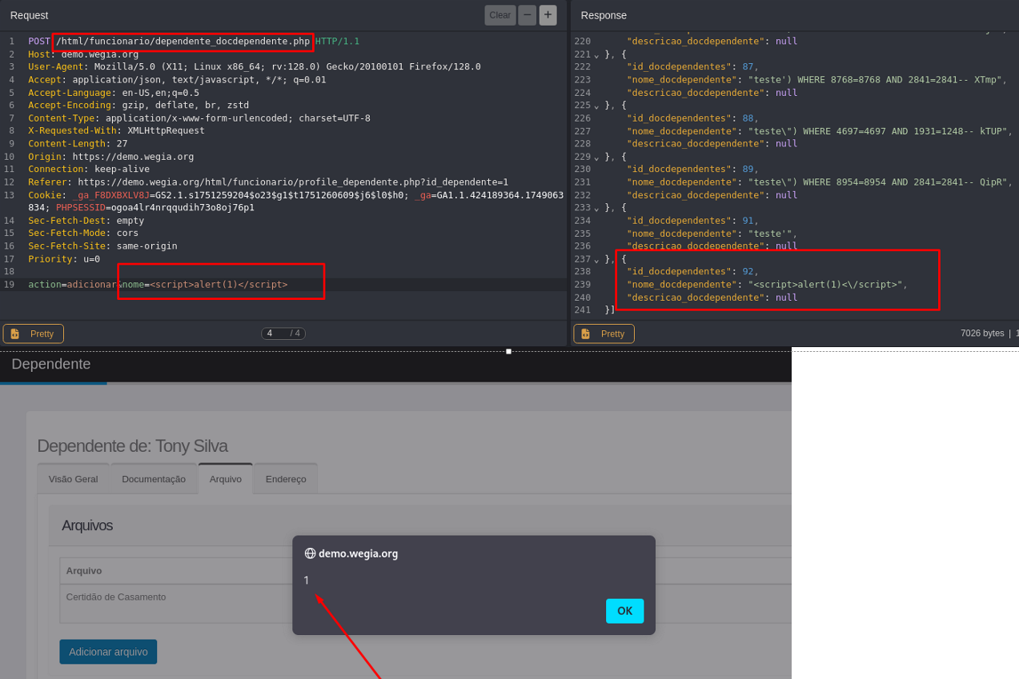Click the 7026 bytes status text
This screenshot has width=1019, height=679.
[x=982, y=334]
